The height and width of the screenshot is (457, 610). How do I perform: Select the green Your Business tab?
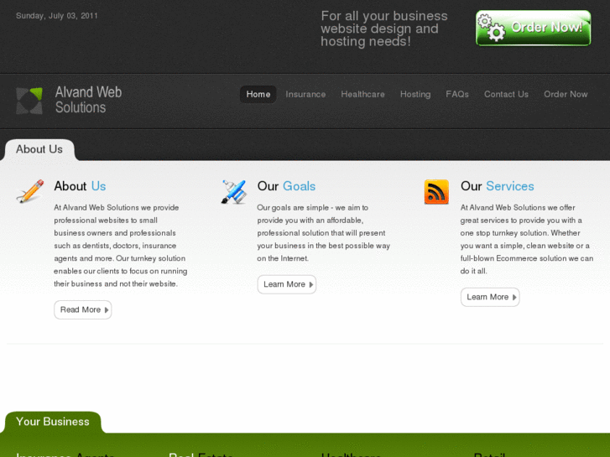click(53, 422)
